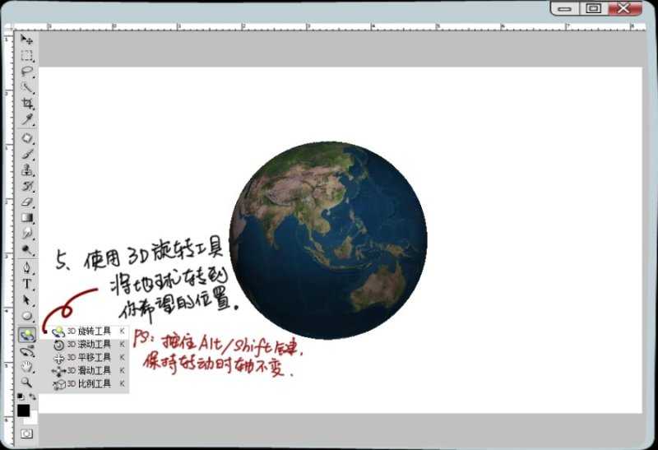
Task: Select the Pen tool
Action: 27,267
